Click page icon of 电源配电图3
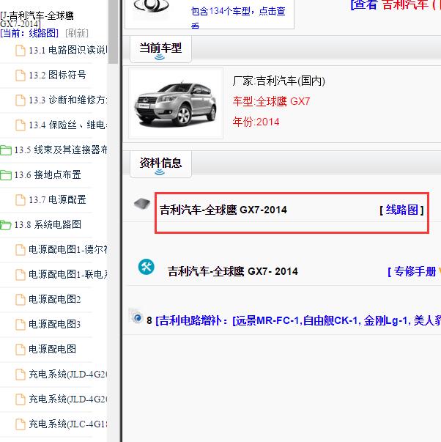The height and width of the screenshot is (442, 441). (20, 325)
